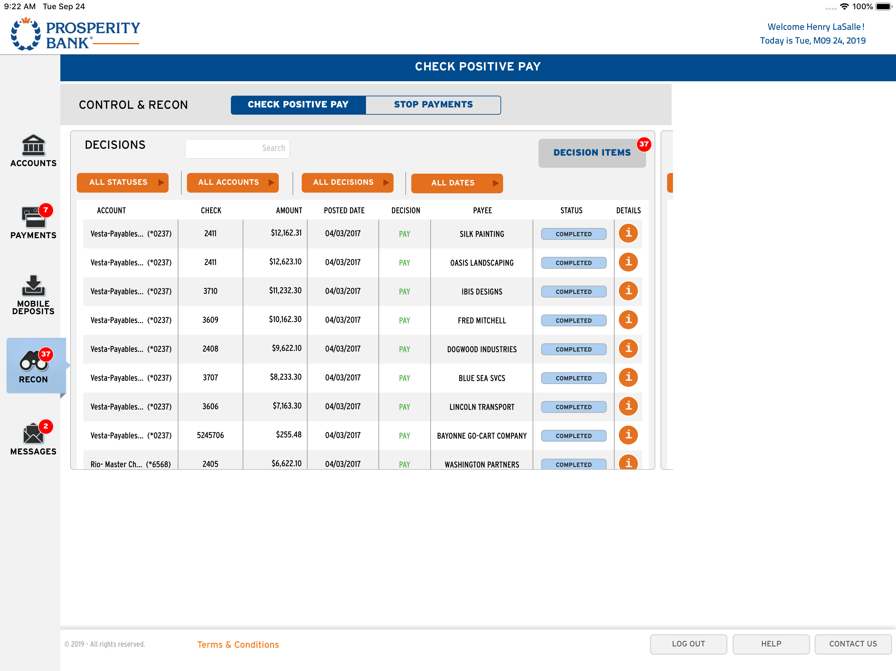Select check number 3609 cell

coord(210,320)
